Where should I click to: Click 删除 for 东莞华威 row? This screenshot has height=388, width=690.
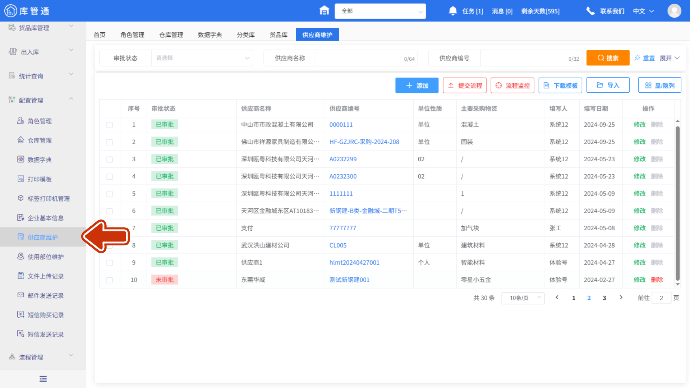[657, 280]
